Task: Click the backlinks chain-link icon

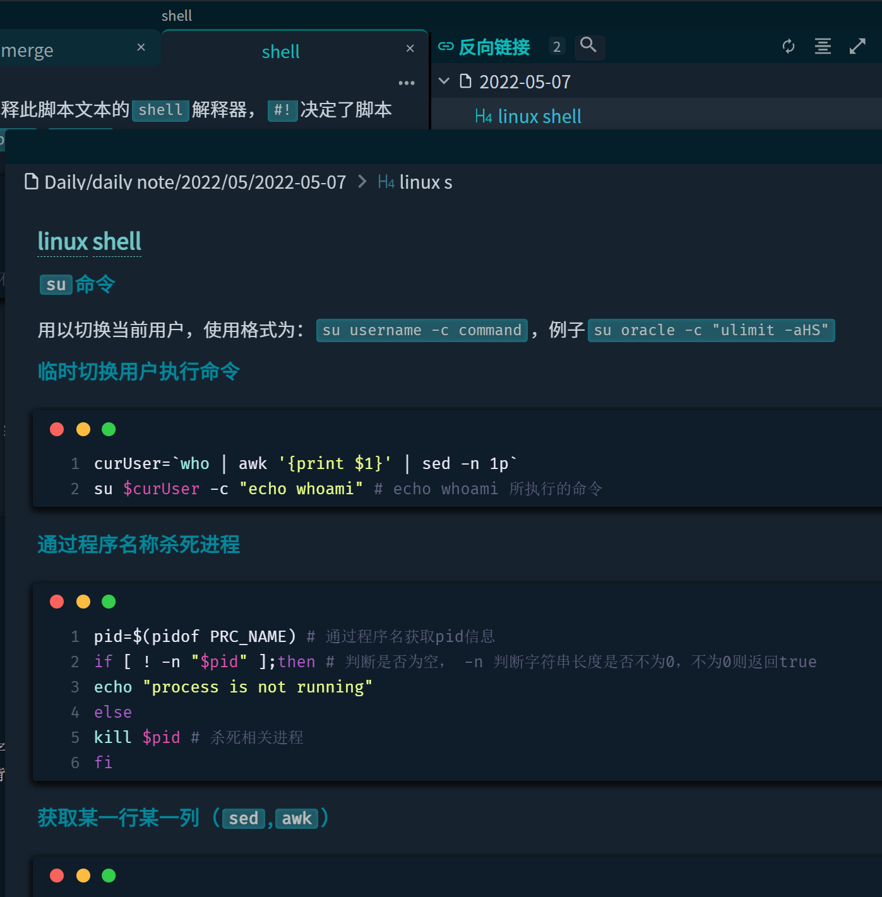Action: pos(446,46)
